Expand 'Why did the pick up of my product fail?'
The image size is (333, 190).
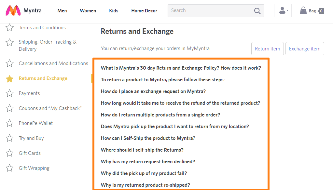[x=144, y=173]
